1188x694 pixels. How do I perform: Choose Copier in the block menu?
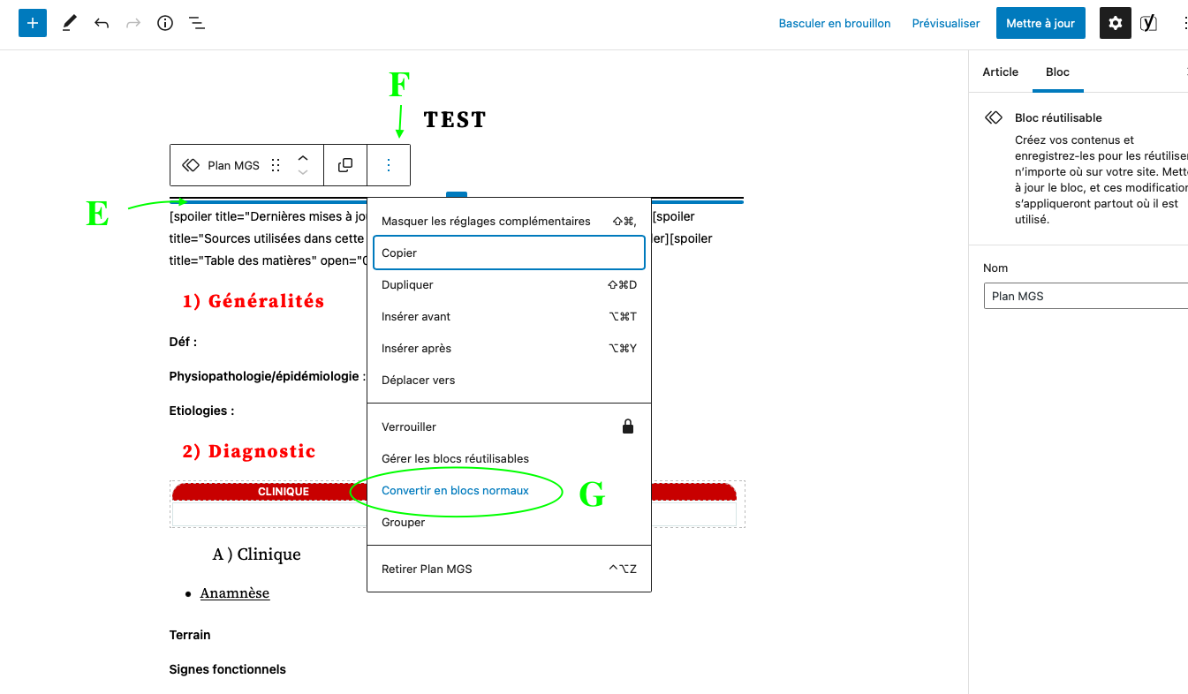(509, 253)
